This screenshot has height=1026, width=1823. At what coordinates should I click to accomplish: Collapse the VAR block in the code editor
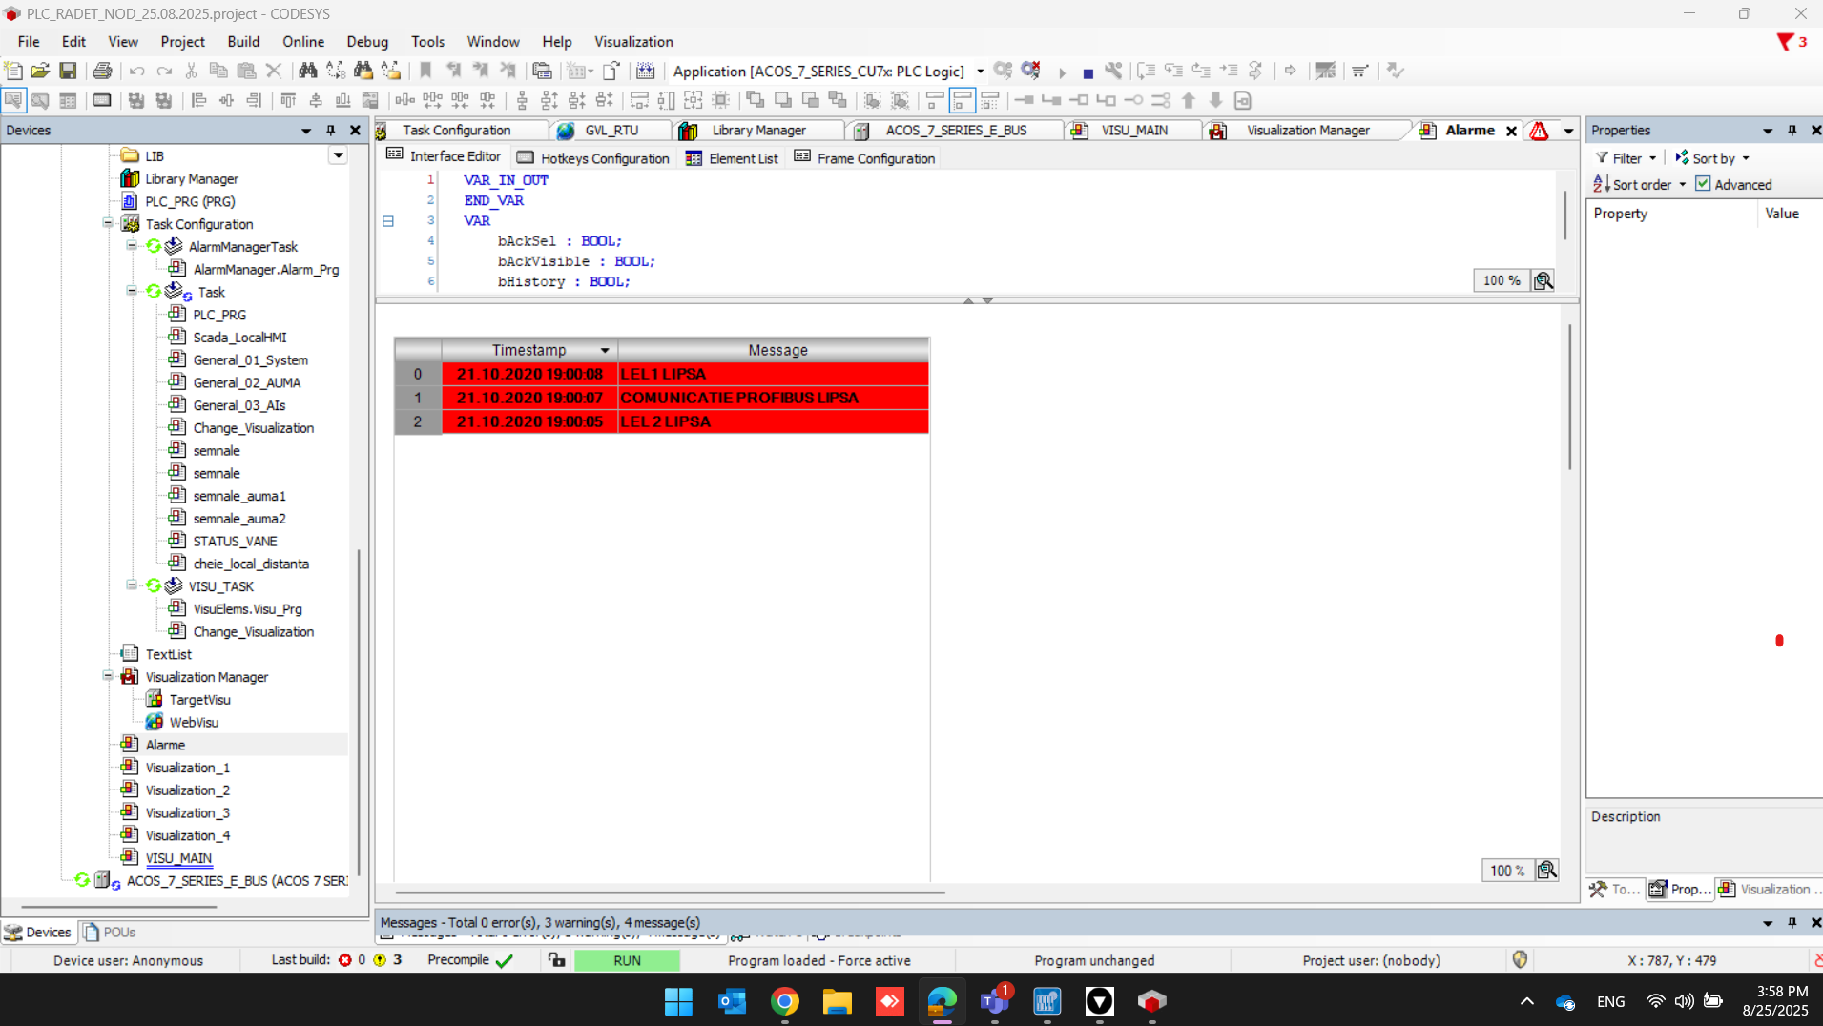click(388, 221)
